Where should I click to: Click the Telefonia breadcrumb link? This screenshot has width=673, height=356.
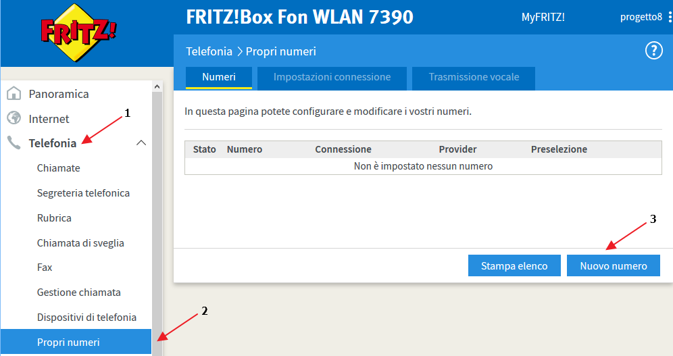coord(209,51)
